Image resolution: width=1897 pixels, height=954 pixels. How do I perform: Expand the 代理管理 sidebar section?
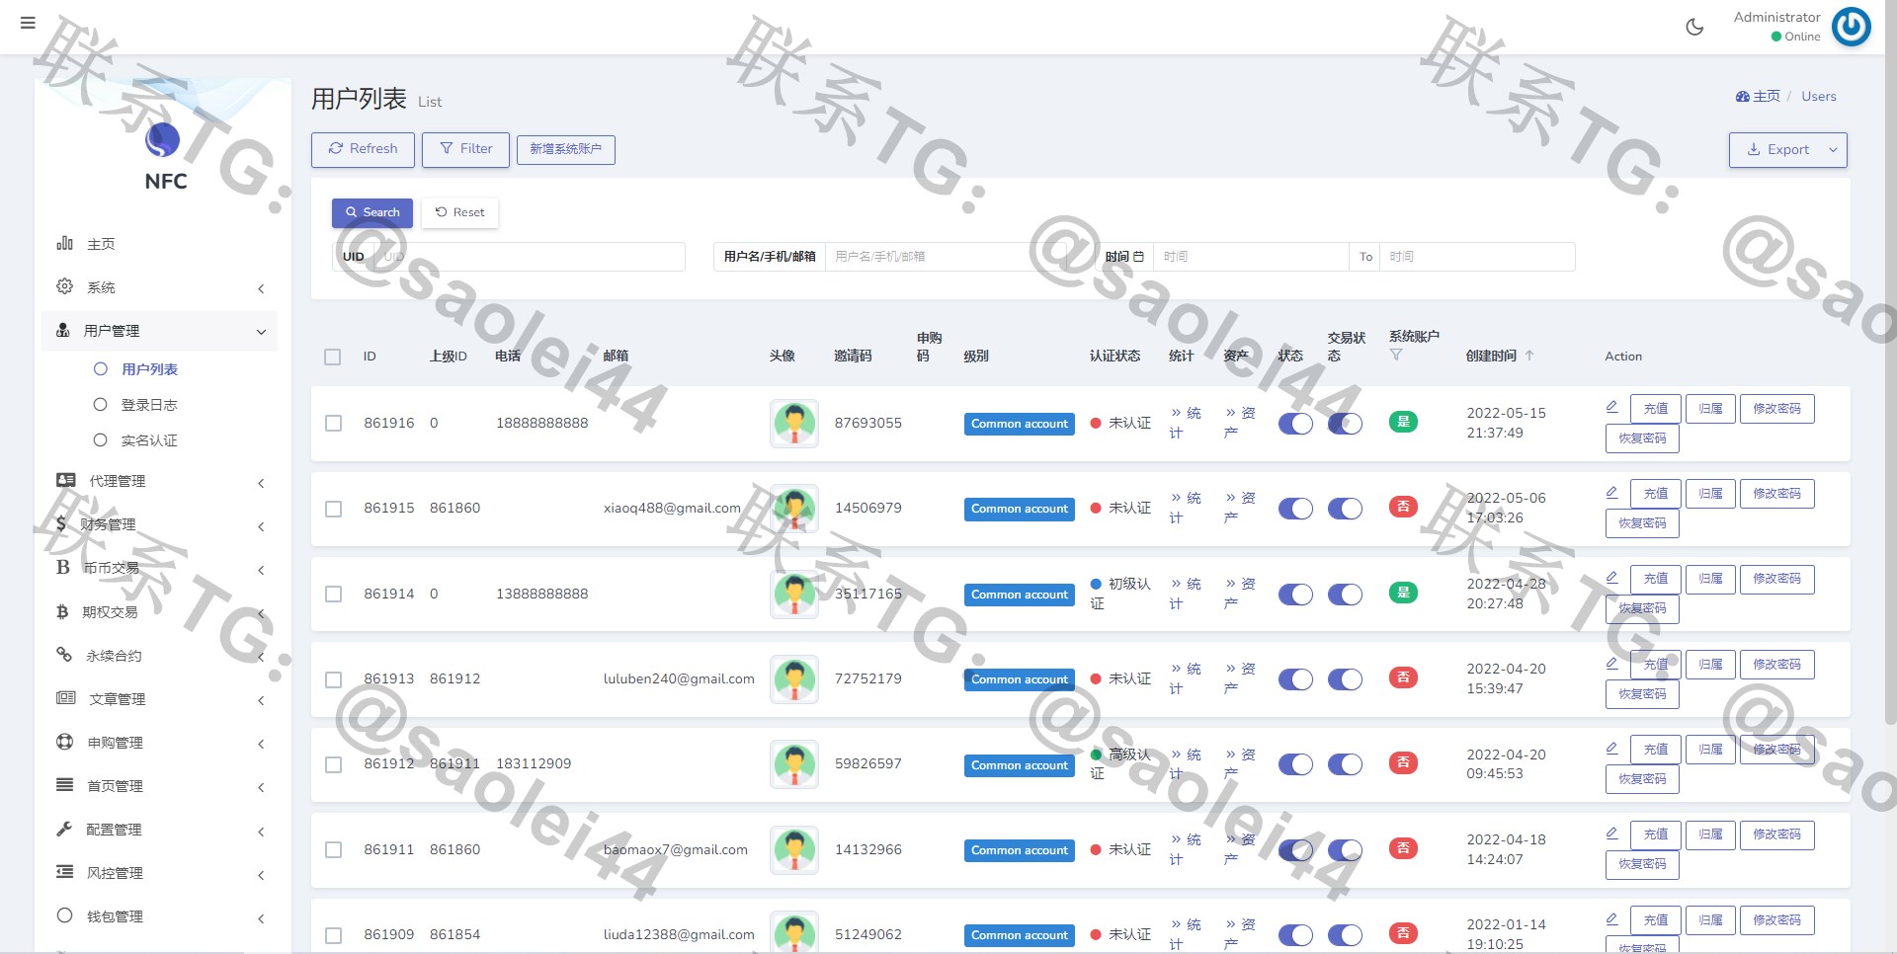coord(160,481)
